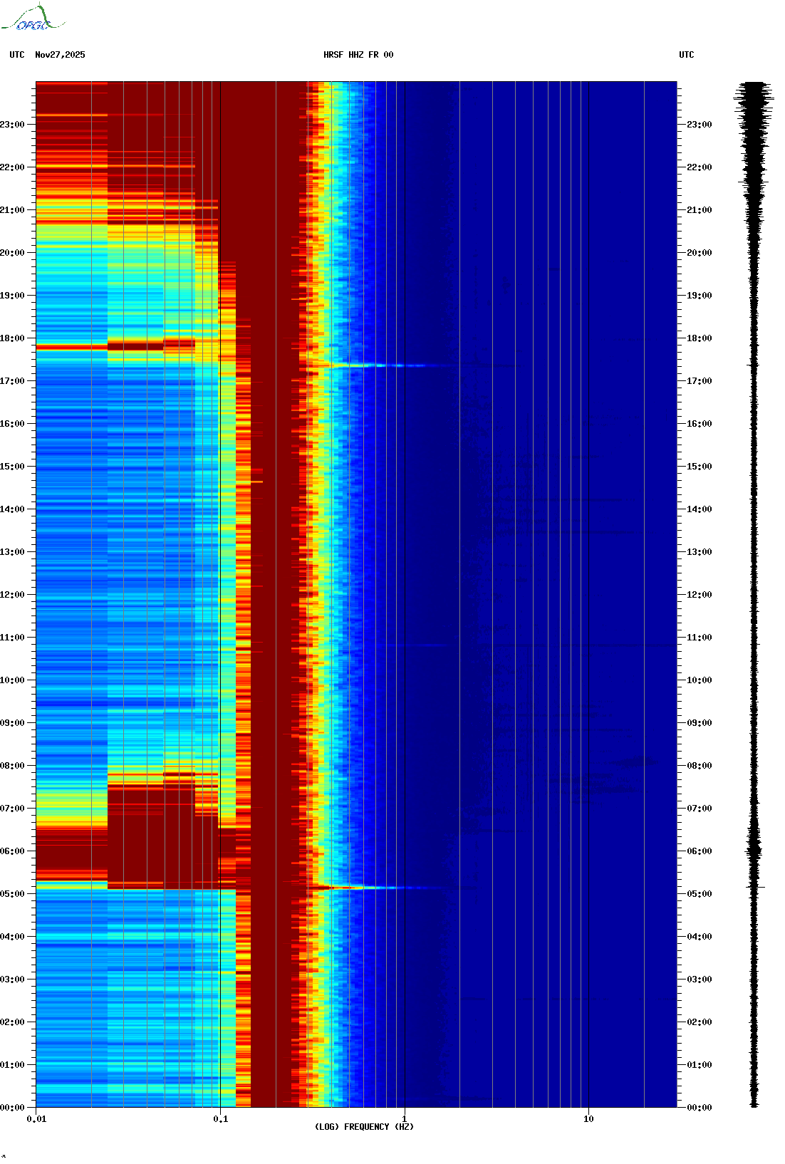Click the waveform spike near 05:00 in the seismogram

click(x=755, y=887)
